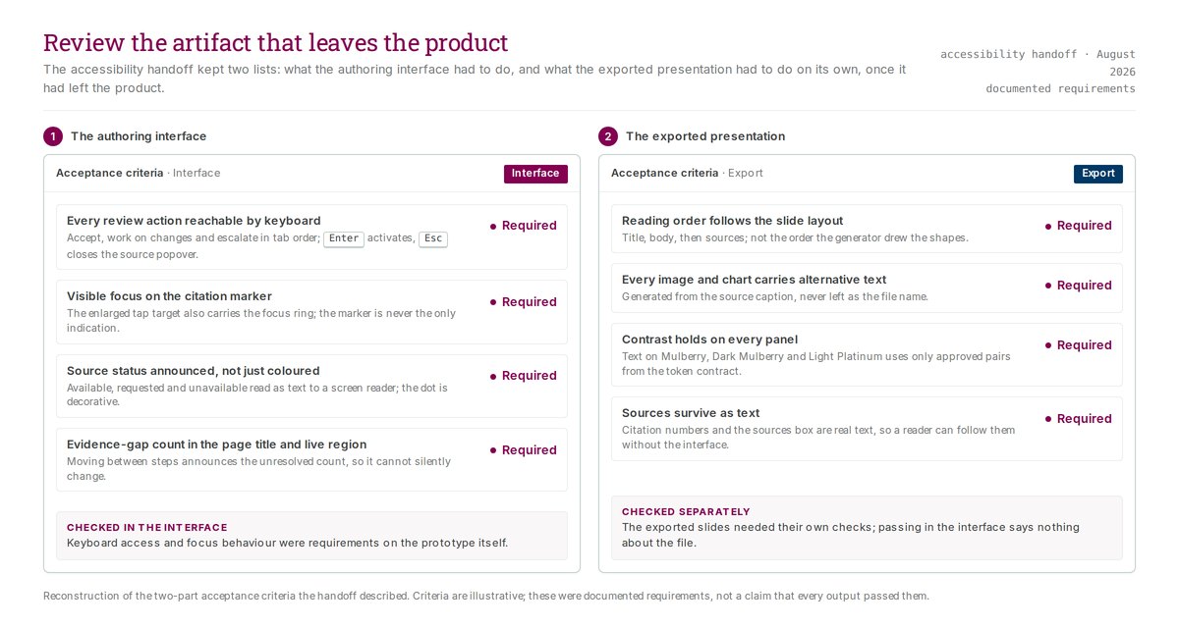Click the number 1 step badge
This screenshot has width=1179, height=628.
[x=53, y=136]
